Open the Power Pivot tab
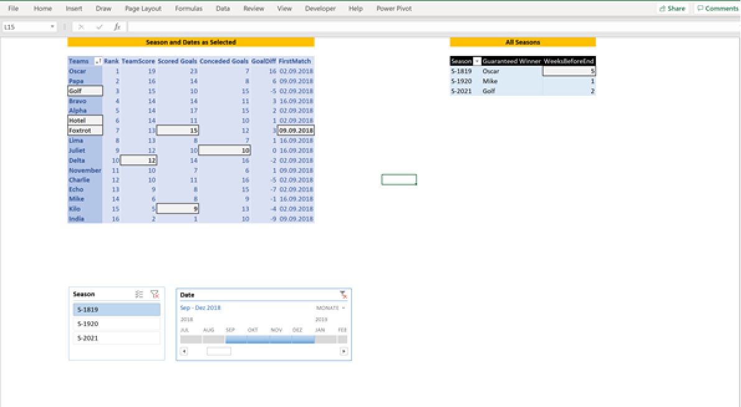The width and height of the screenshot is (741, 407). click(394, 9)
